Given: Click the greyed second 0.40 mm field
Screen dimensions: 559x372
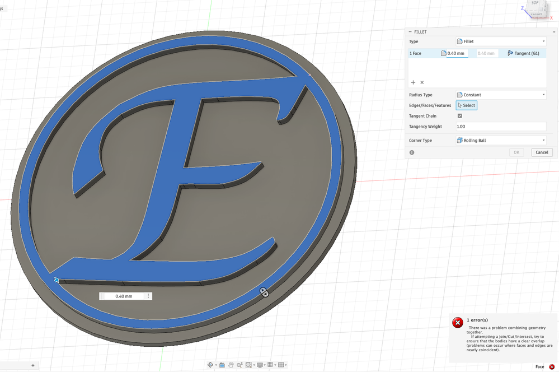Looking at the screenshot, I should coord(487,53).
